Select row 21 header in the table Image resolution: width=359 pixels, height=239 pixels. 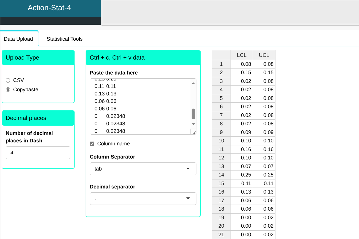221,235
